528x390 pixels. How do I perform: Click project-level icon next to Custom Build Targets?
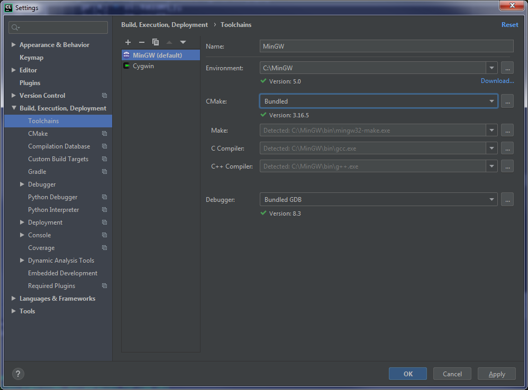(x=104, y=159)
